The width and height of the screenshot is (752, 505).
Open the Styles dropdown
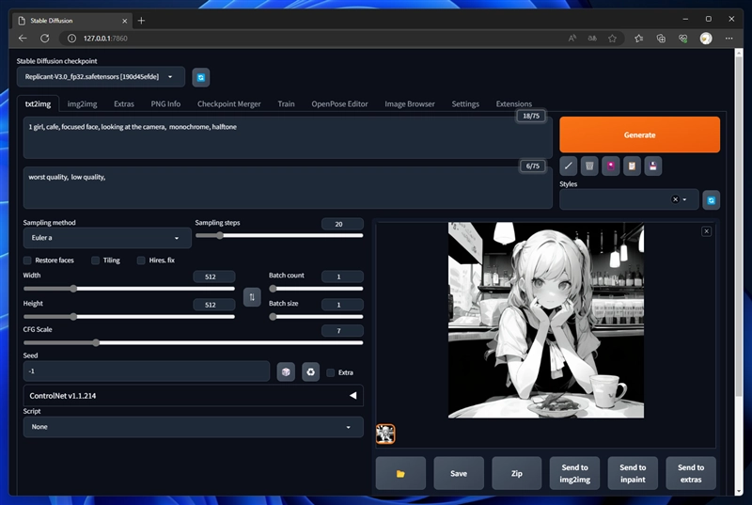(628, 199)
